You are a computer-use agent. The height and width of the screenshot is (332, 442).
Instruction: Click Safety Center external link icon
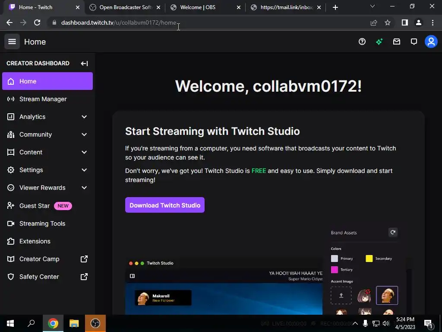pos(84,277)
